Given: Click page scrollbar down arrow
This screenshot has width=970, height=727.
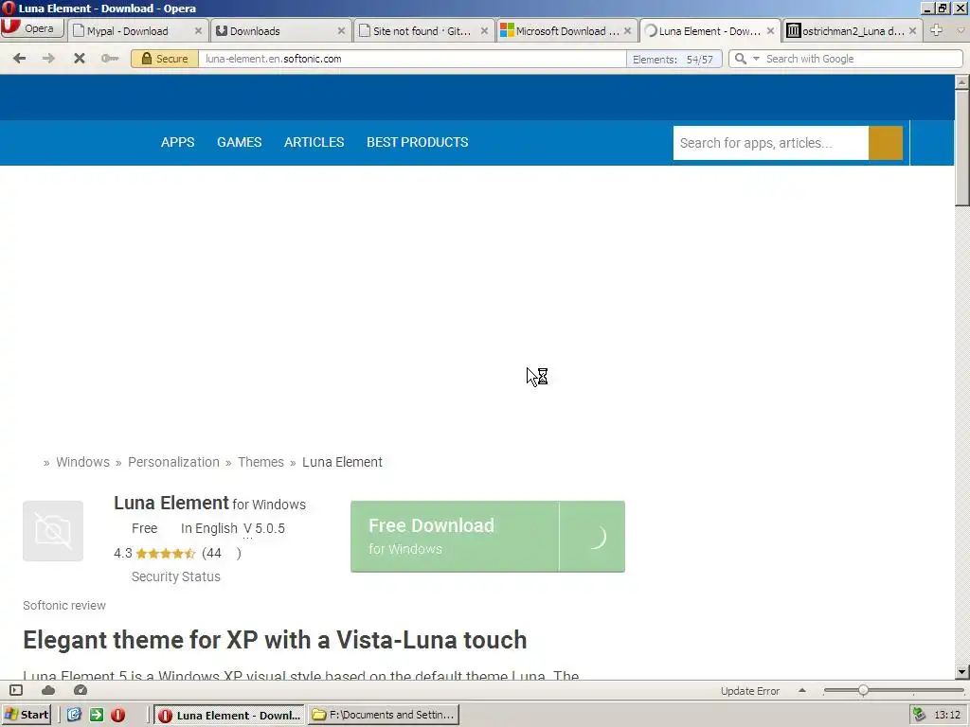Looking at the screenshot, I should coord(961,672).
